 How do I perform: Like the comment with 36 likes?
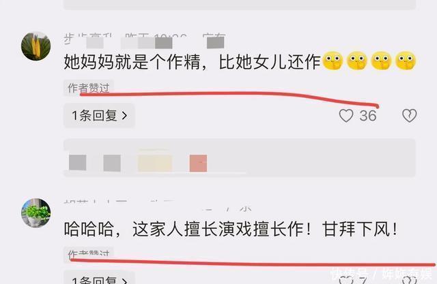(x=346, y=116)
